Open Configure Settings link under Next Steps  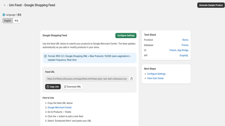[156, 74]
